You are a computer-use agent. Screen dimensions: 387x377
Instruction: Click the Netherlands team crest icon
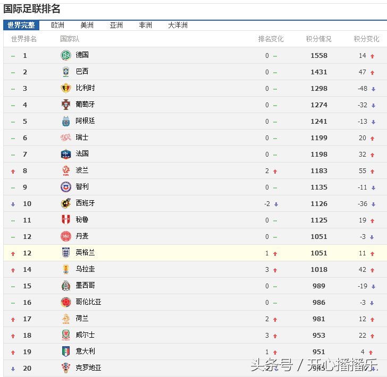pos(66,319)
